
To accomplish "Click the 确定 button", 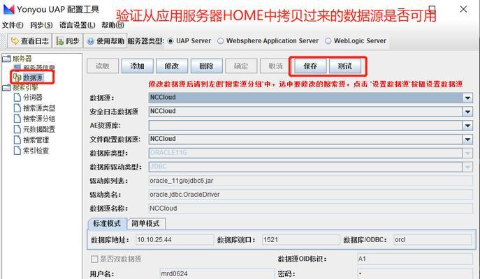I will pyautogui.click(x=241, y=66).
